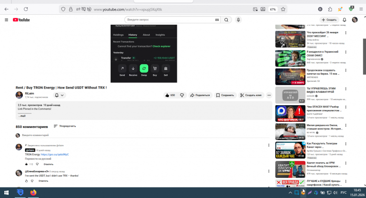Expand subscription notification bell dropdown
The width and height of the screenshot is (366, 198).
59,95
